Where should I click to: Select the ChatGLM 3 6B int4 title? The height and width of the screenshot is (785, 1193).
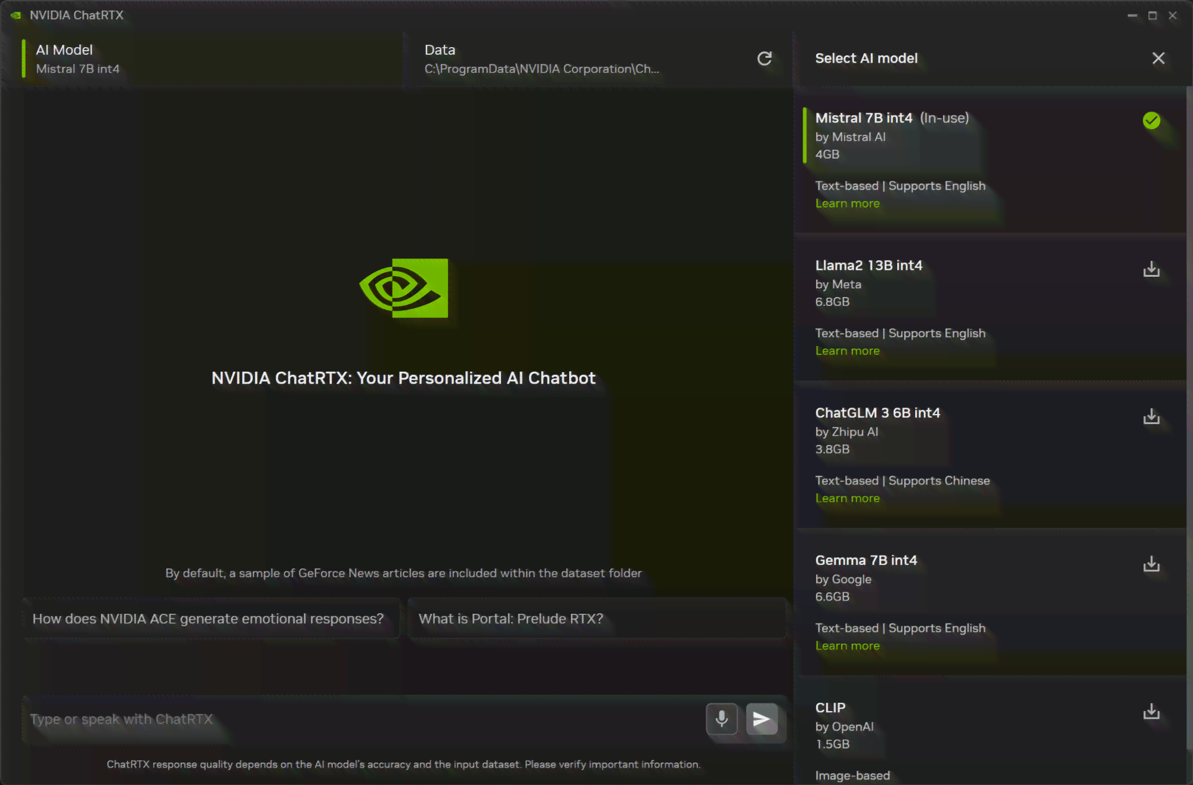click(x=877, y=413)
